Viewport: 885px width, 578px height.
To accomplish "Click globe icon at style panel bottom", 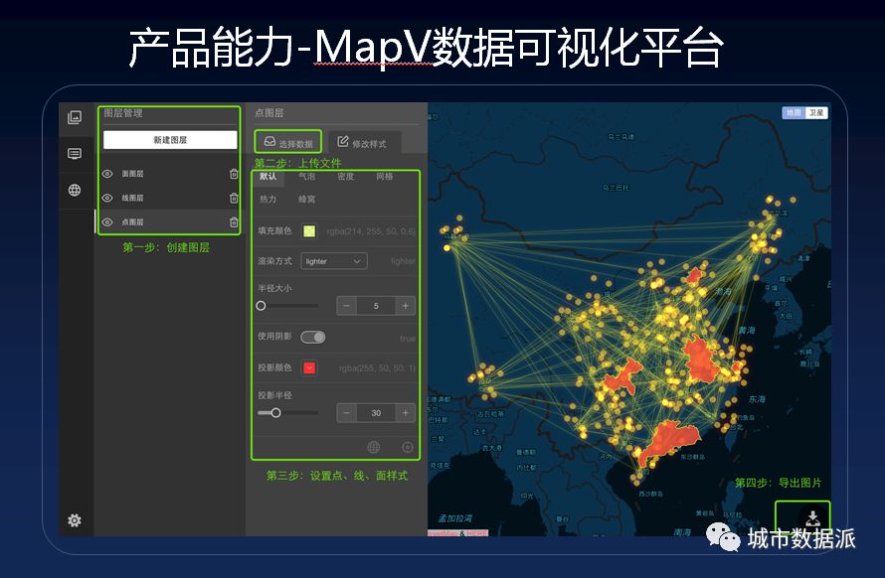I will pos(374,447).
